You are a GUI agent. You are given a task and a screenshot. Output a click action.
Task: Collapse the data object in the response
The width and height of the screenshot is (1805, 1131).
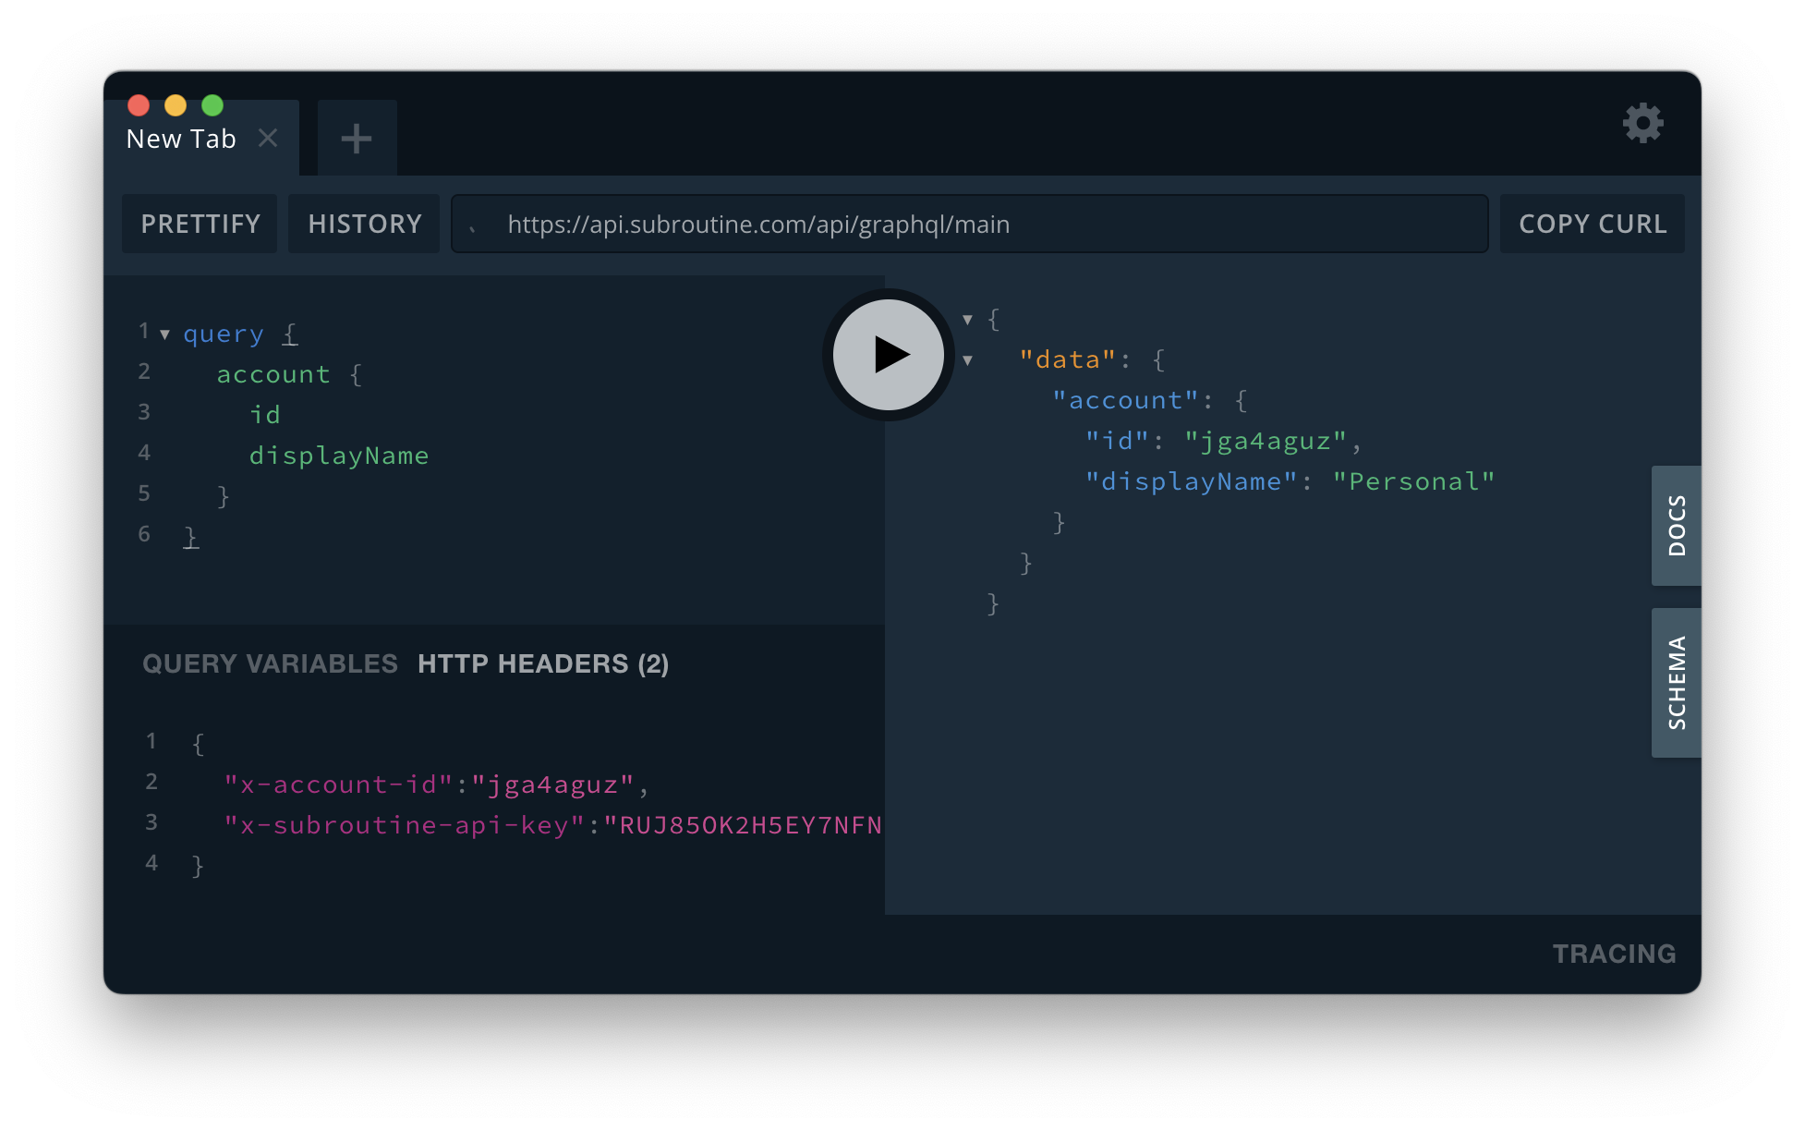click(967, 359)
